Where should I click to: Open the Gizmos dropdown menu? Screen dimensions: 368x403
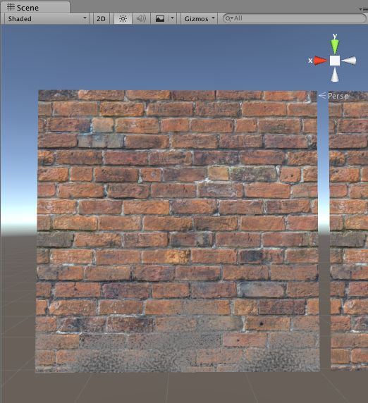(x=200, y=19)
